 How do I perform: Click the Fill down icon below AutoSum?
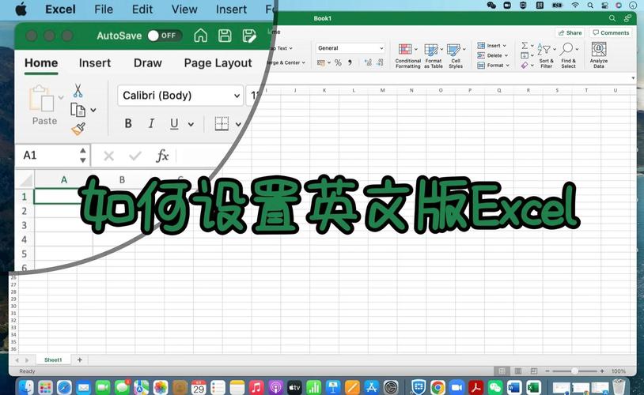coord(525,55)
